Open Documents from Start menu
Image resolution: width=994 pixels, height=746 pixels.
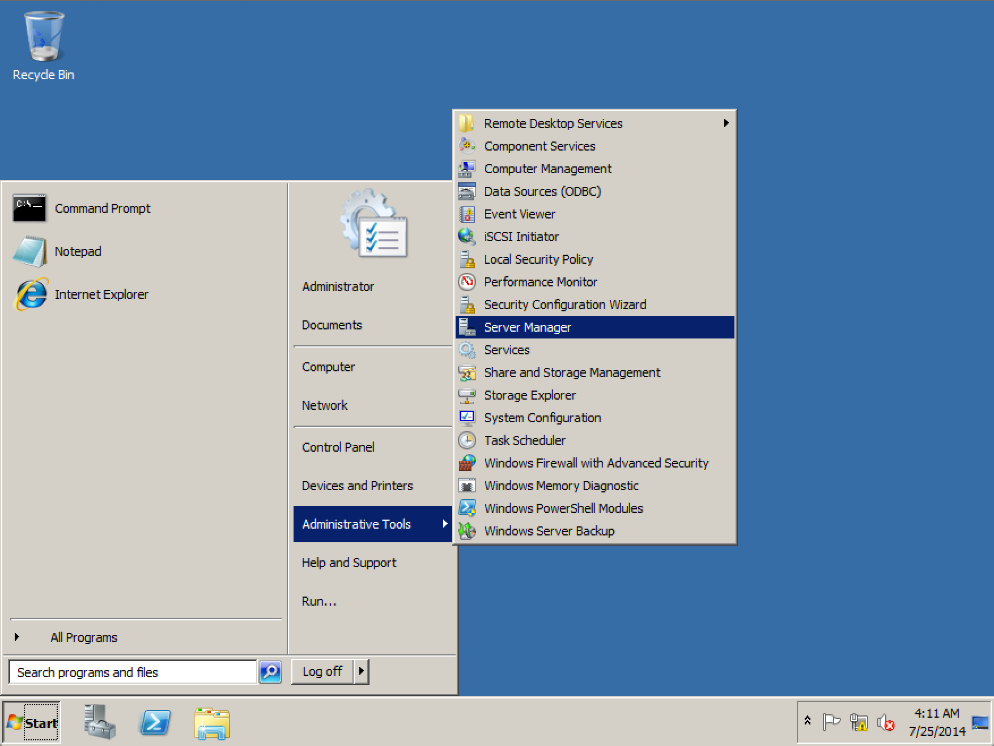coord(373,325)
